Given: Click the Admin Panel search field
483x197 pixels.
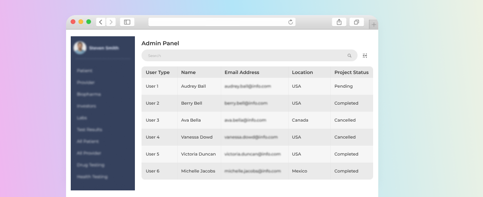Looking at the screenshot, I should 249,56.
